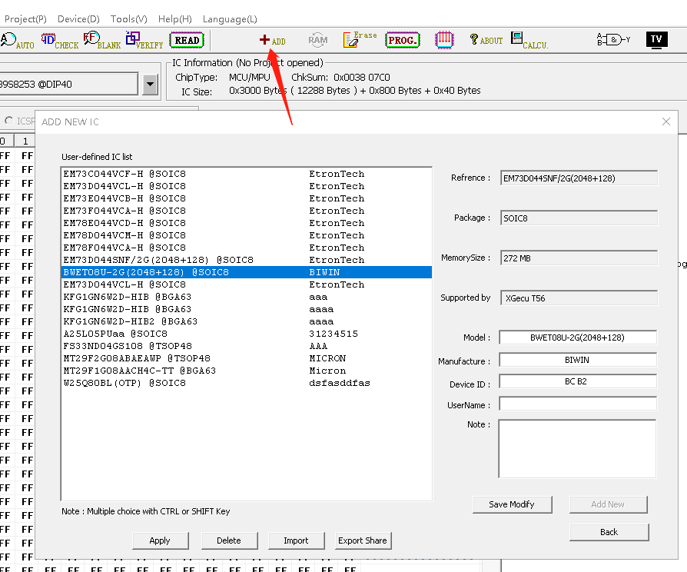Expand the chip selection dropdown arrow
The image size is (687, 572).
click(x=150, y=84)
